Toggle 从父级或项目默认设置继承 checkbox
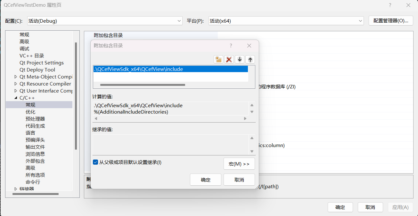Viewport: 418px width, 216px height. pos(95,162)
